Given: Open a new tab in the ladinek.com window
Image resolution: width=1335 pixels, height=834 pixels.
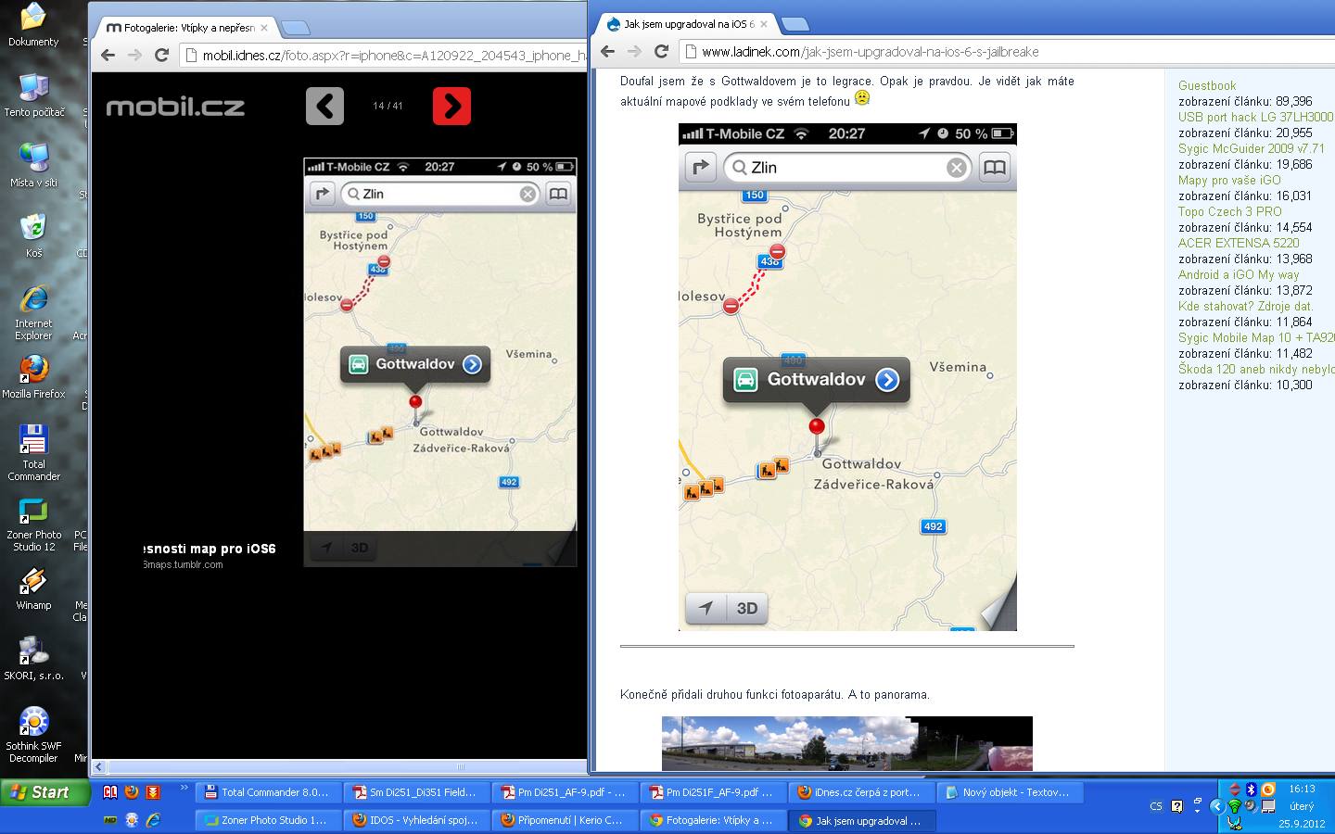Looking at the screenshot, I should coord(795,23).
